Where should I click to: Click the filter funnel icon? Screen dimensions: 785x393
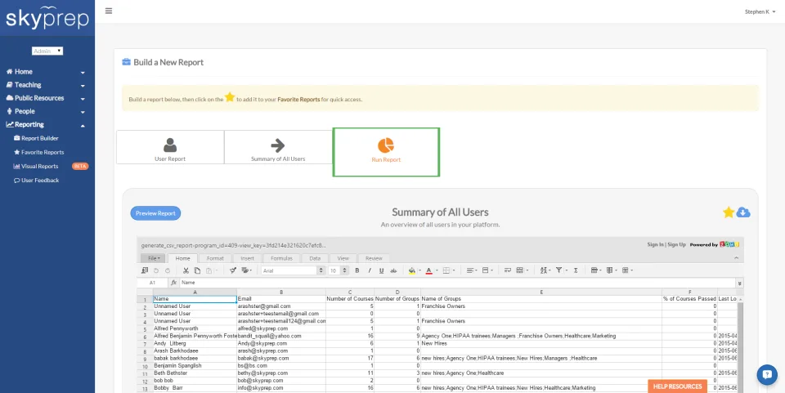pos(558,270)
